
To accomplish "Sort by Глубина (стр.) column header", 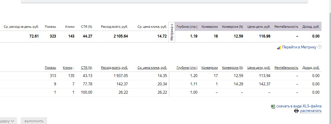I will (x=187, y=68).
